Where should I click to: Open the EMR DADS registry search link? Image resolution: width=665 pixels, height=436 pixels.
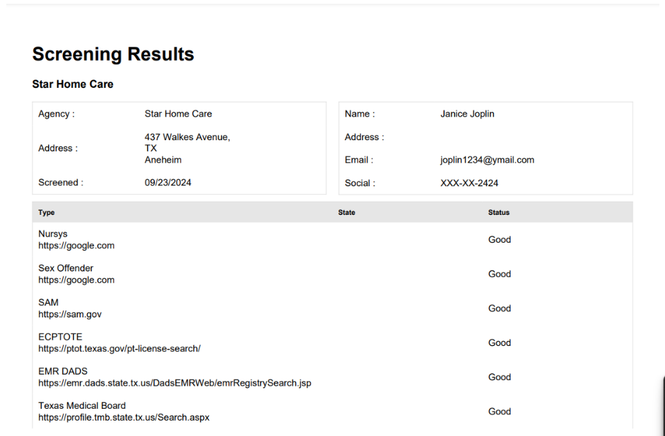click(x=174, y=383)
